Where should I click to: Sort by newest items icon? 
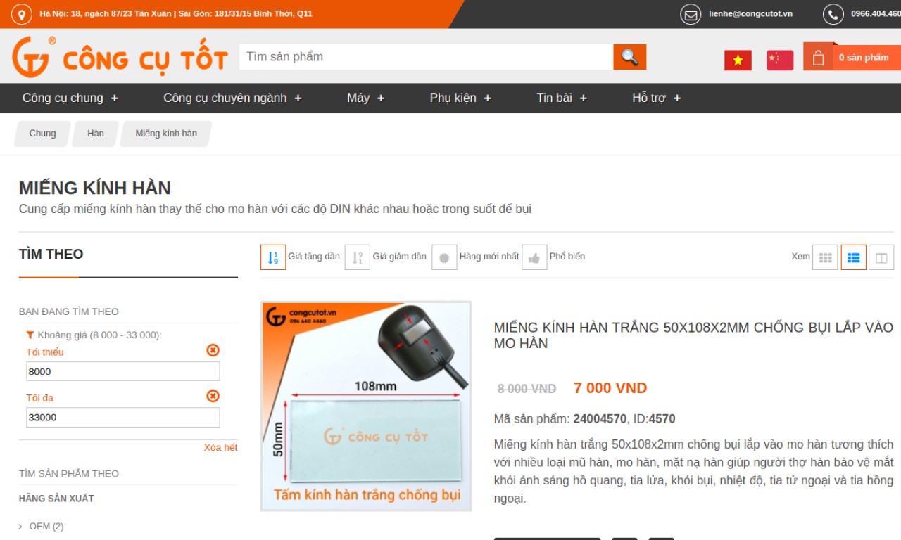(444, 257)
